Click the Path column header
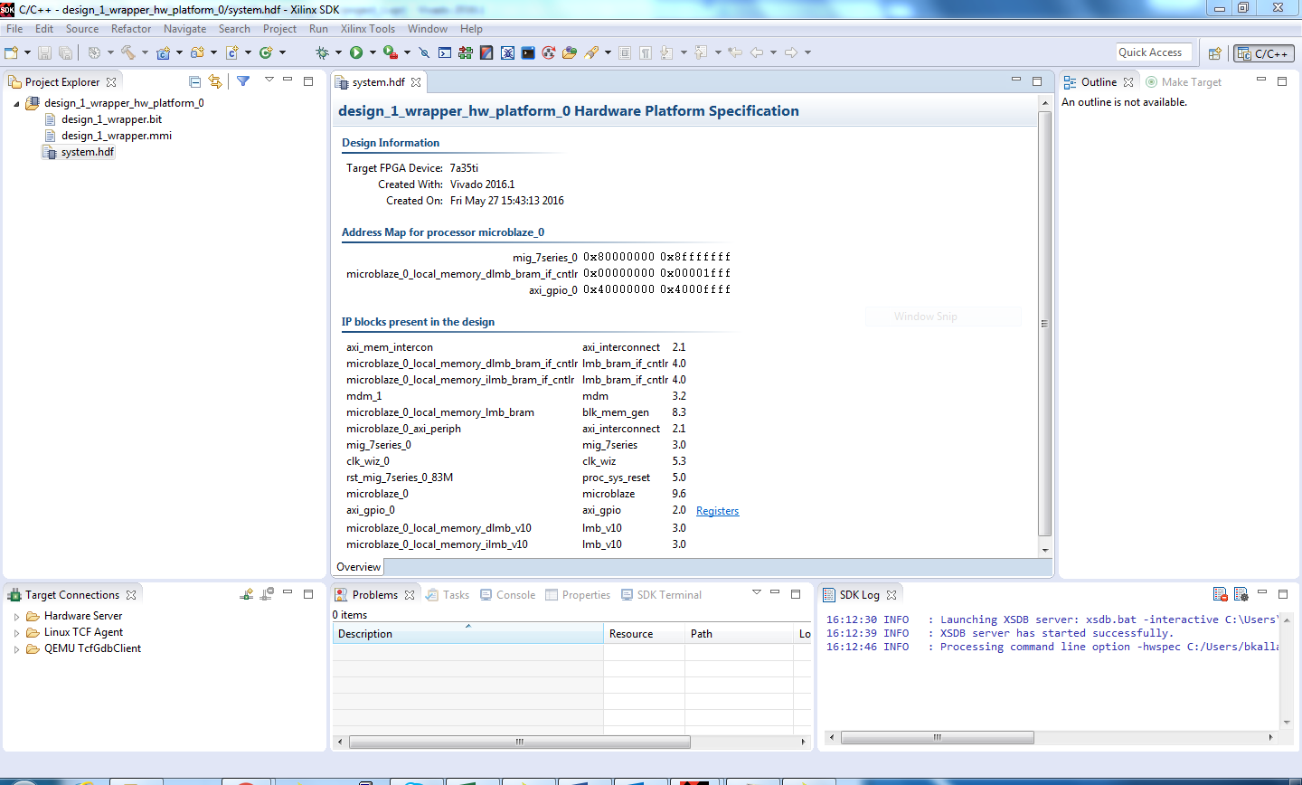 (739, 634)
